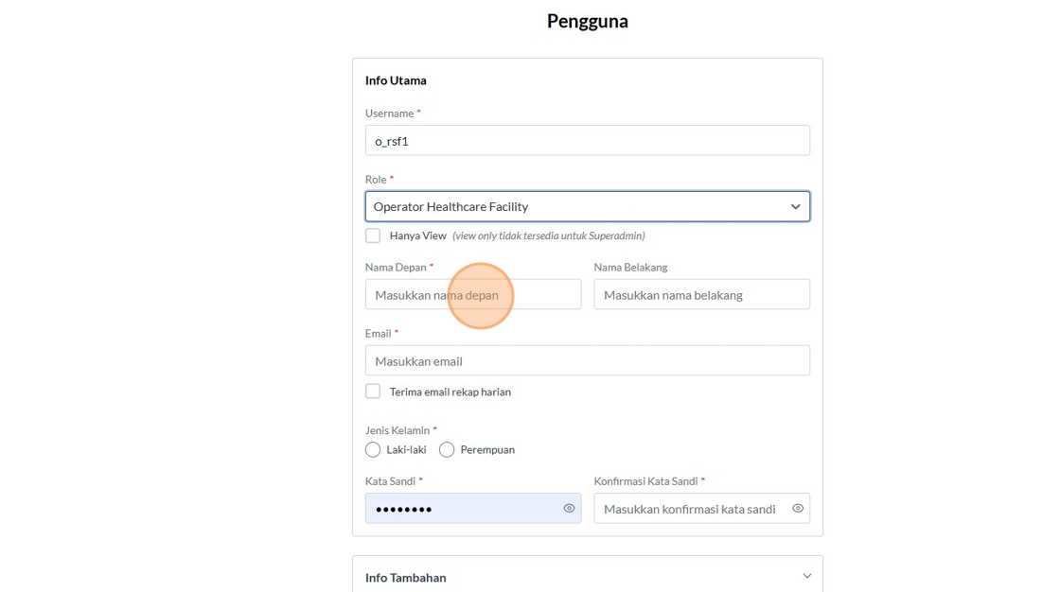Screen dimensions: 1060x592
Task: Choose the Perempuan radio button
Action: [447, 450]
